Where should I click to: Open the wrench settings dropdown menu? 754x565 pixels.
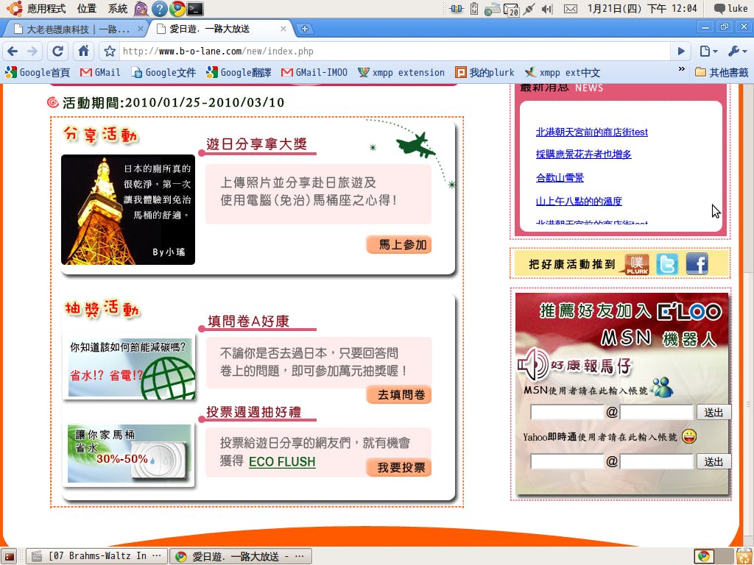click(x=736, y=51)
